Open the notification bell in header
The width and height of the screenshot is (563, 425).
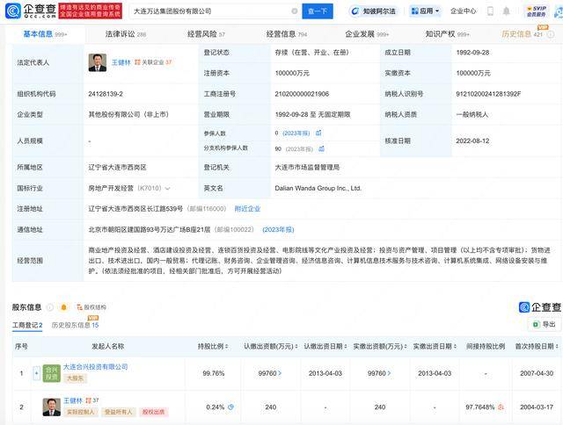point(507,11)
